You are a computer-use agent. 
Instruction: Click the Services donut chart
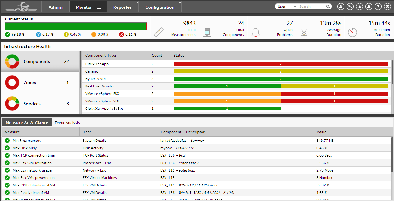[12, 104]
